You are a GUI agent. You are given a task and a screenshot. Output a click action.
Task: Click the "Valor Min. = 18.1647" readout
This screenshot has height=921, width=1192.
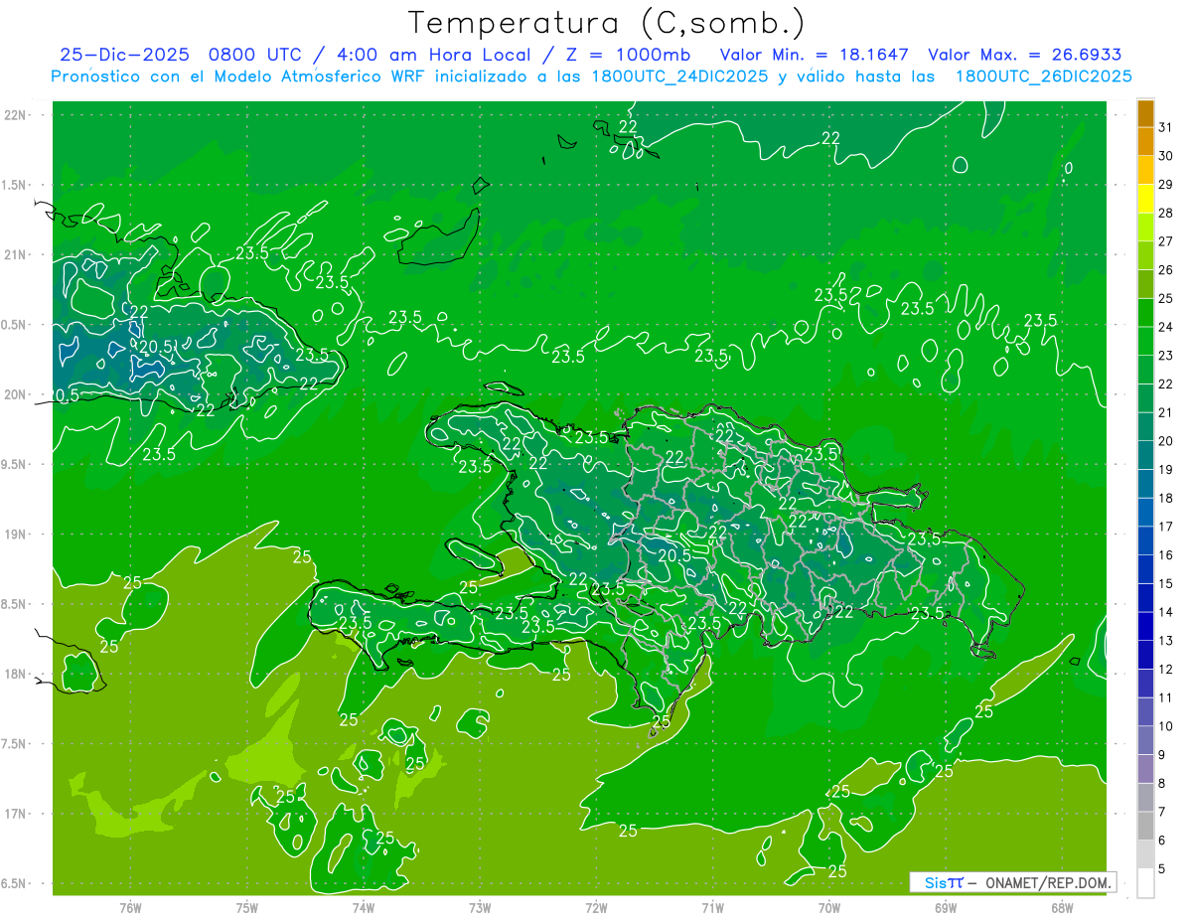(814, 55)
